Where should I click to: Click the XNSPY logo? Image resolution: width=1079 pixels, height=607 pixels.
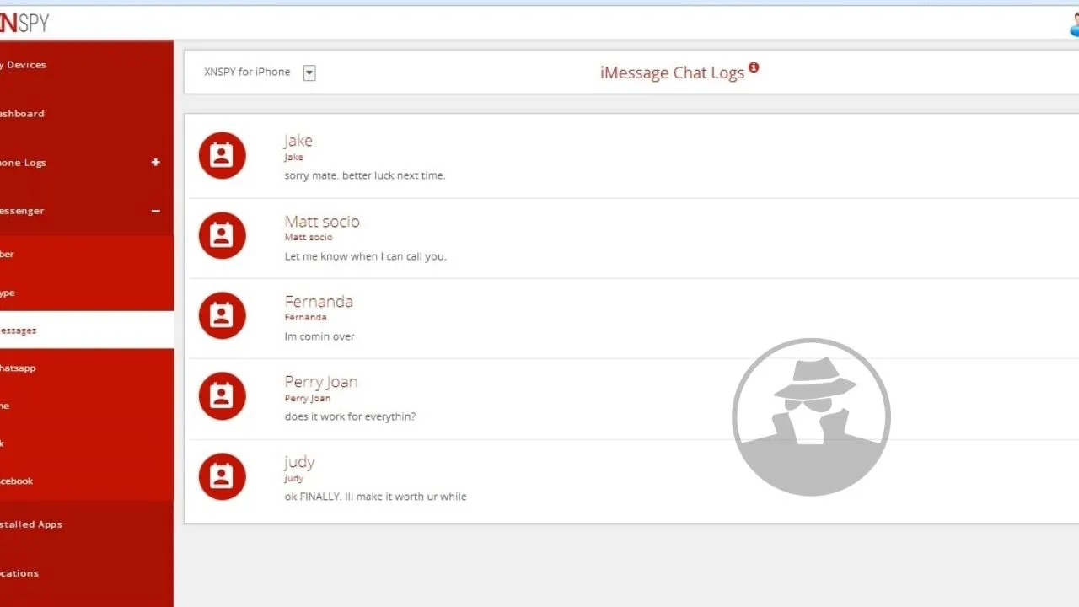tap(24, 23)
